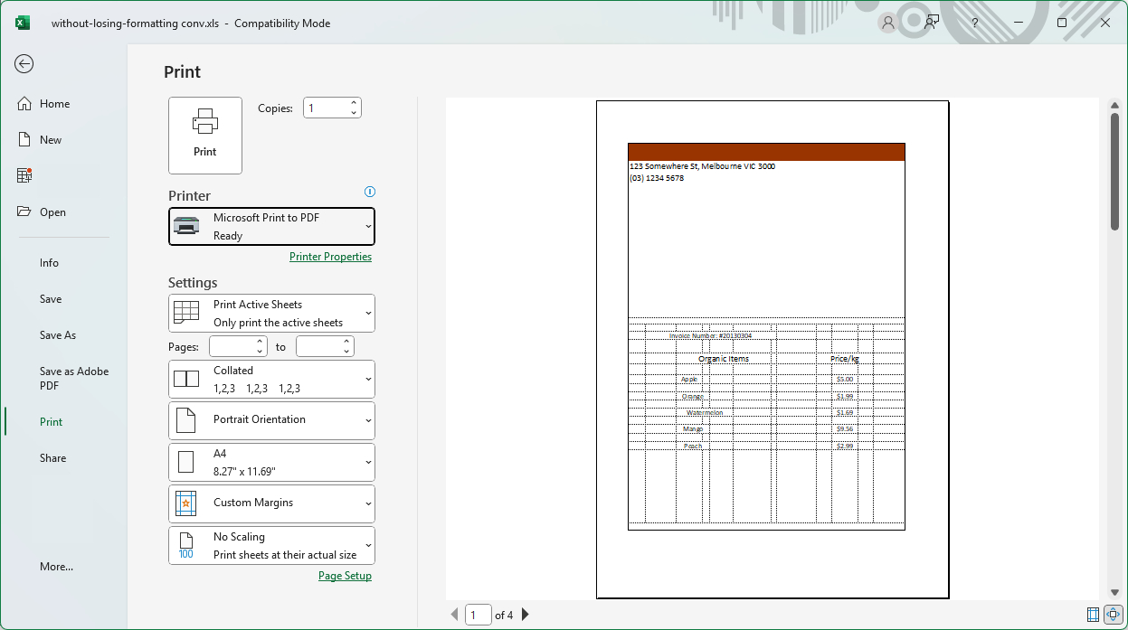Open the Printer Properties link

pyautogui.click(x=330, y=257)
